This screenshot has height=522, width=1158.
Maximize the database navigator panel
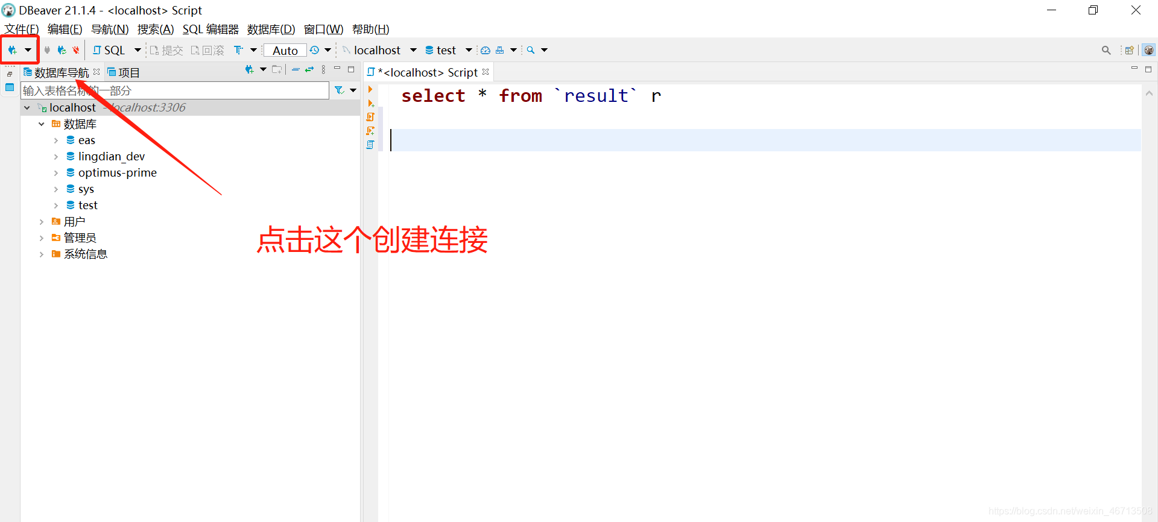(x=351, y=69)
